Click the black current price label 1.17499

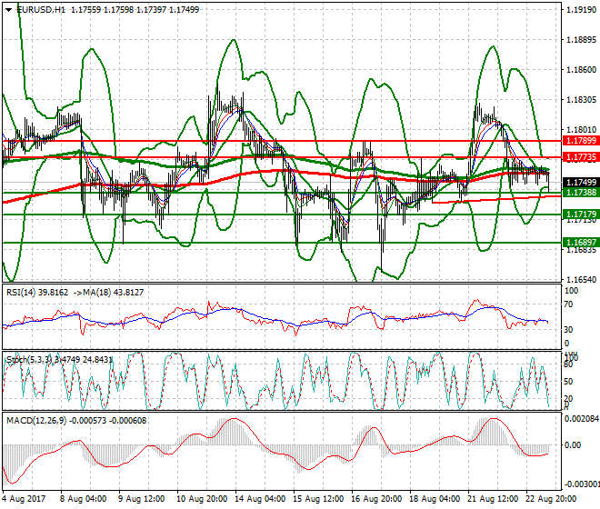pos(581,183)
